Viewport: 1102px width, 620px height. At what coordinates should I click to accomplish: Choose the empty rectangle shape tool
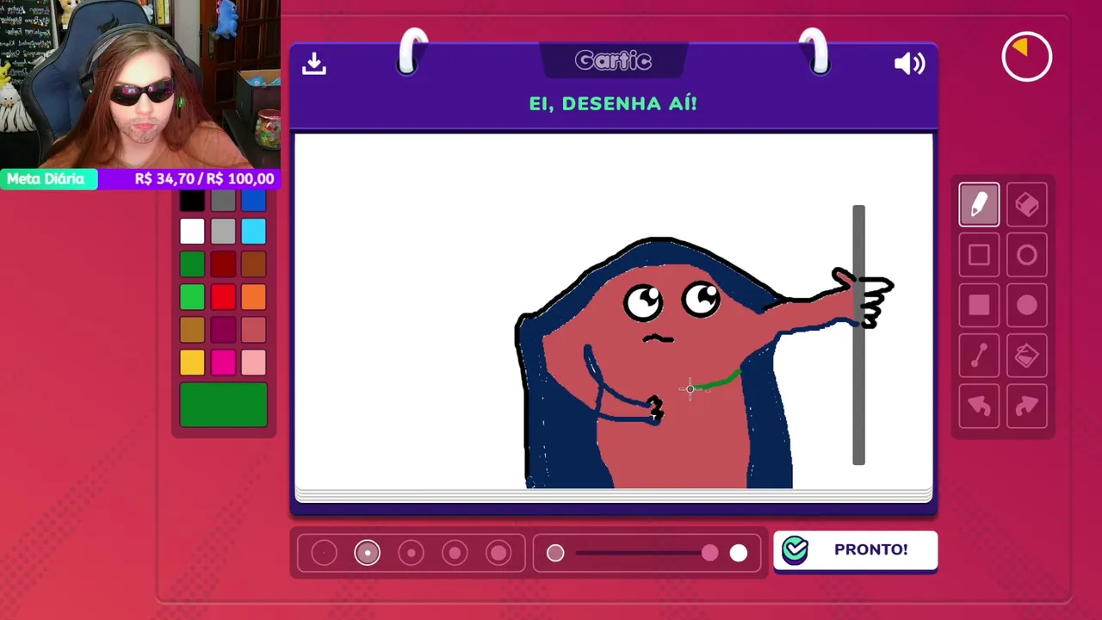[979, 255]
